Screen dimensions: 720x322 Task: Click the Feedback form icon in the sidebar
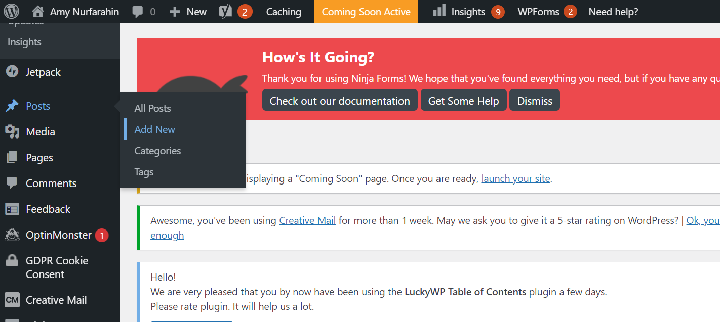(12, 209)
